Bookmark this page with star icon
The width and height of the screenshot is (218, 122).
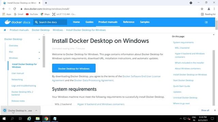(x=202, y=9)
